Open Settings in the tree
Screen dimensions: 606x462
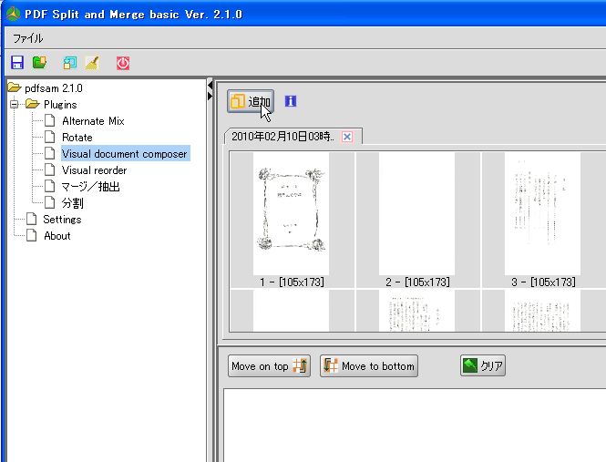tap(62, 220)
